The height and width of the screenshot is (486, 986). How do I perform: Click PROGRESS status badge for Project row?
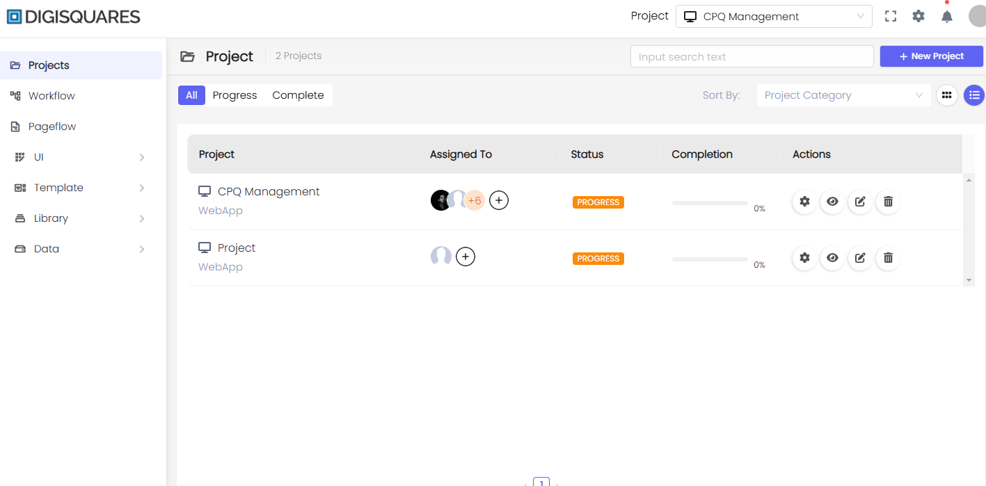(598, 259)
